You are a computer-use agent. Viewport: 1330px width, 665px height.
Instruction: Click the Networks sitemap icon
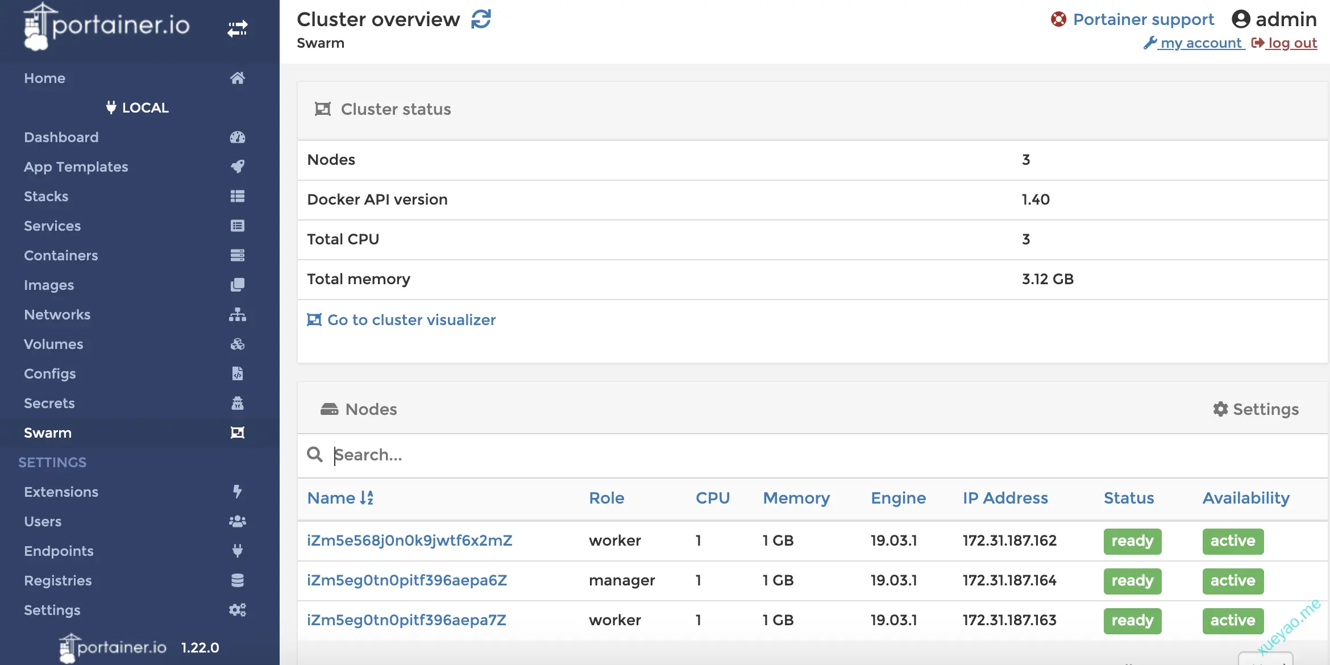238,314
